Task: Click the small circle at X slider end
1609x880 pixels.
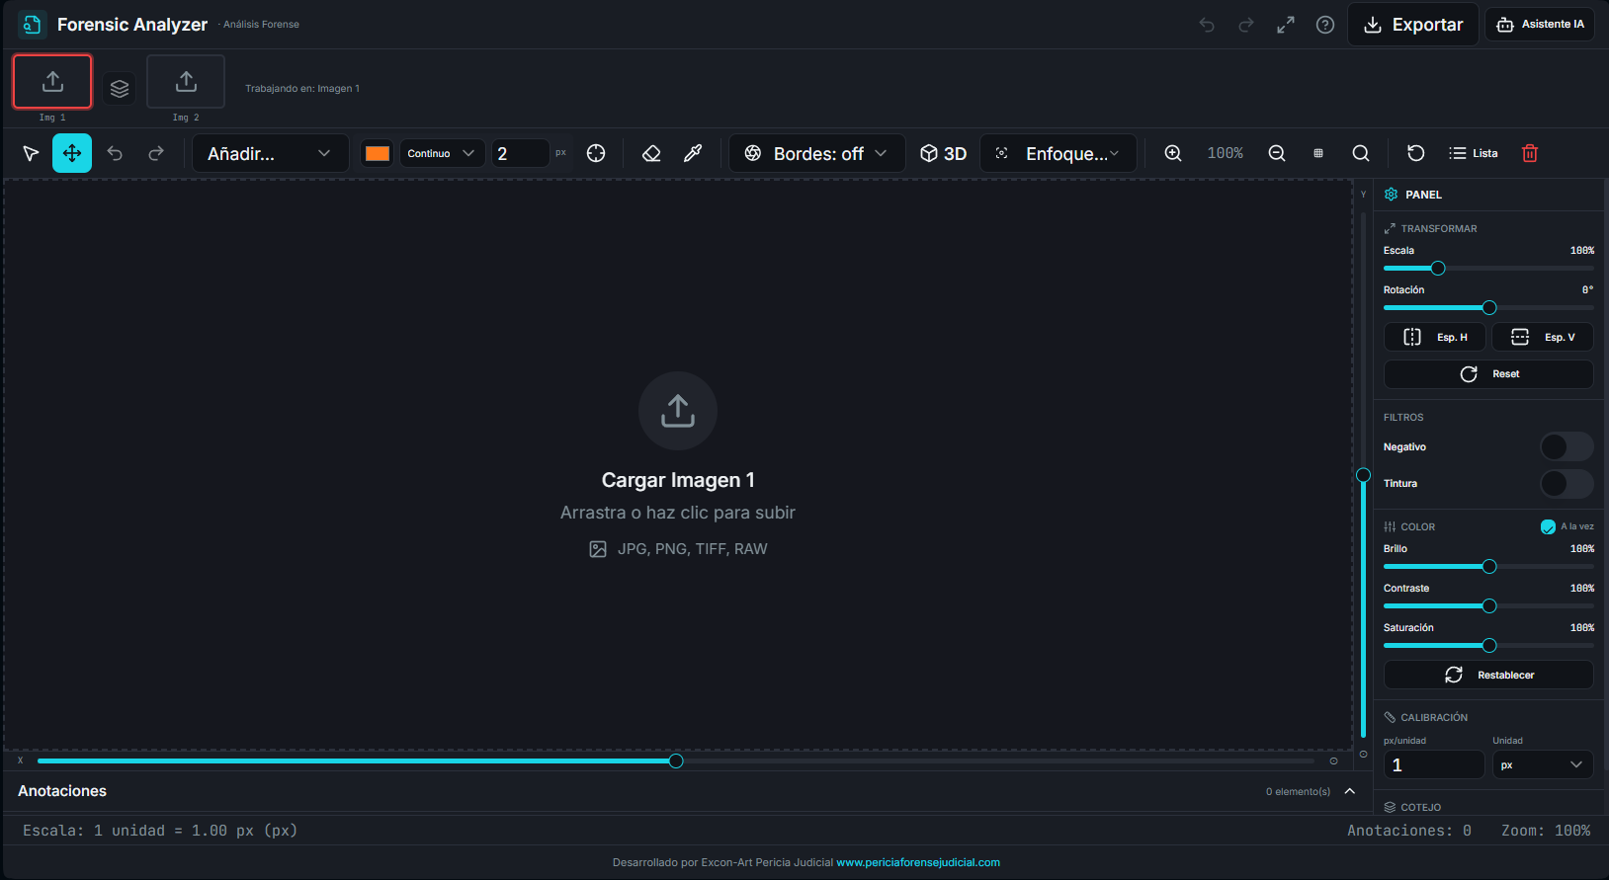Action: pyautogui.click(x=1333, y=760)
